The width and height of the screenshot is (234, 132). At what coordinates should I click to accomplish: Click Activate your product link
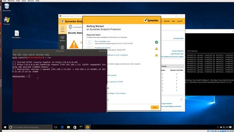[x=102, y=48]
